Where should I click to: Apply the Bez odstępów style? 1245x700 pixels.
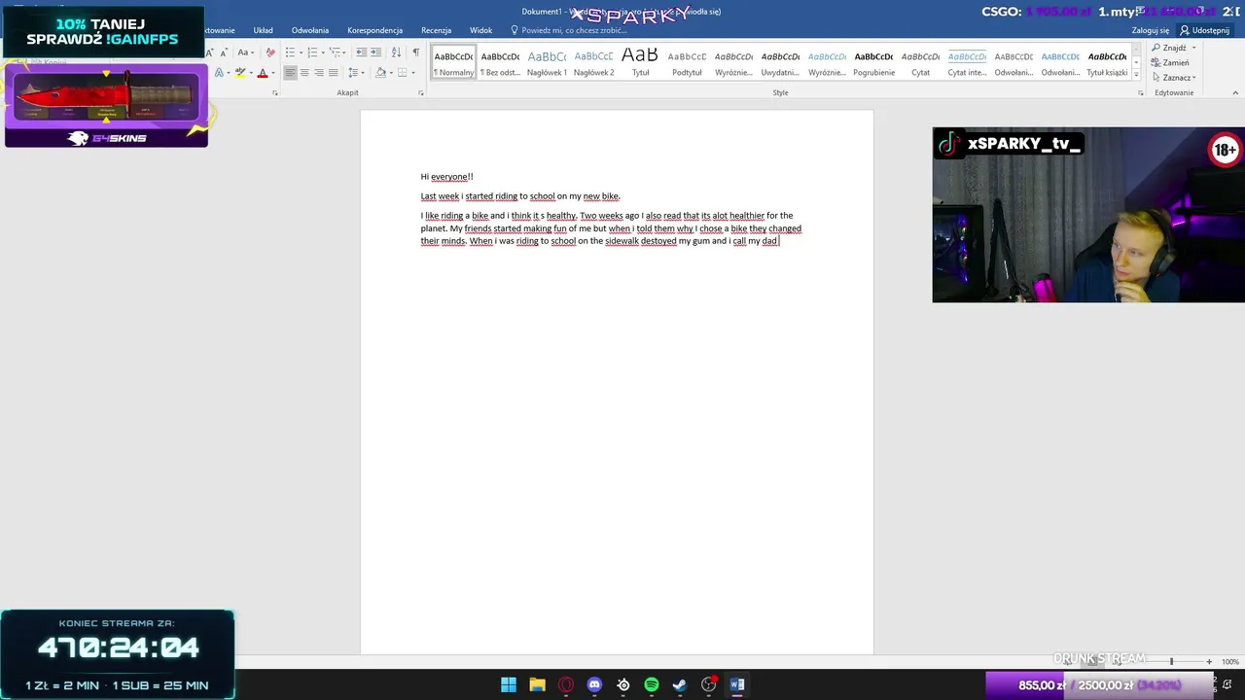coord(500,62)
